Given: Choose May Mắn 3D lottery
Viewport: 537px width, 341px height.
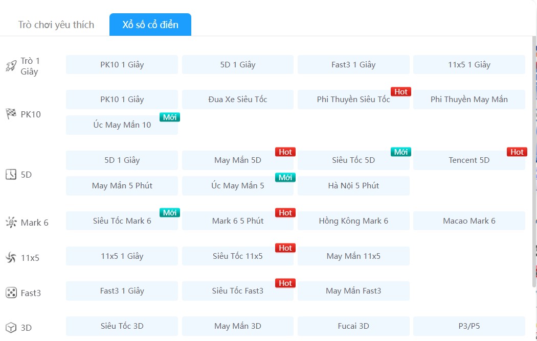Looking at the screenshot, I should pos(238,326).
